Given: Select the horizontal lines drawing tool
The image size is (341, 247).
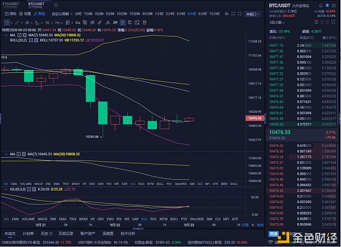Looking at the screenshot, I should pos(47,22).
